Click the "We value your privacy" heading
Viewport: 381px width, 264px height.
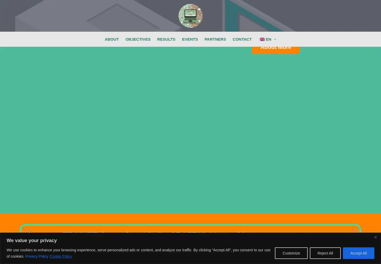click(32, 241)
